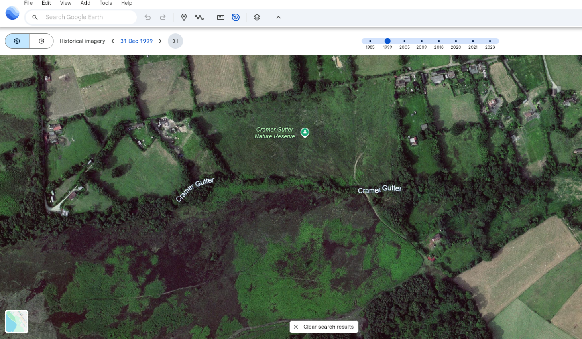This screenshot has height=339, width=582.
Task: Go to next imagery date
Action: [160, 41]
